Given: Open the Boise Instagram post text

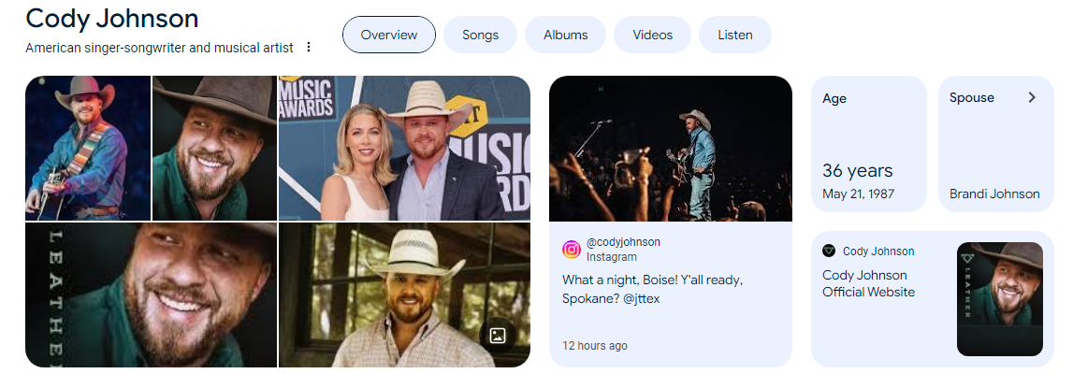Looking at the screenshot, I should (652, 290).
